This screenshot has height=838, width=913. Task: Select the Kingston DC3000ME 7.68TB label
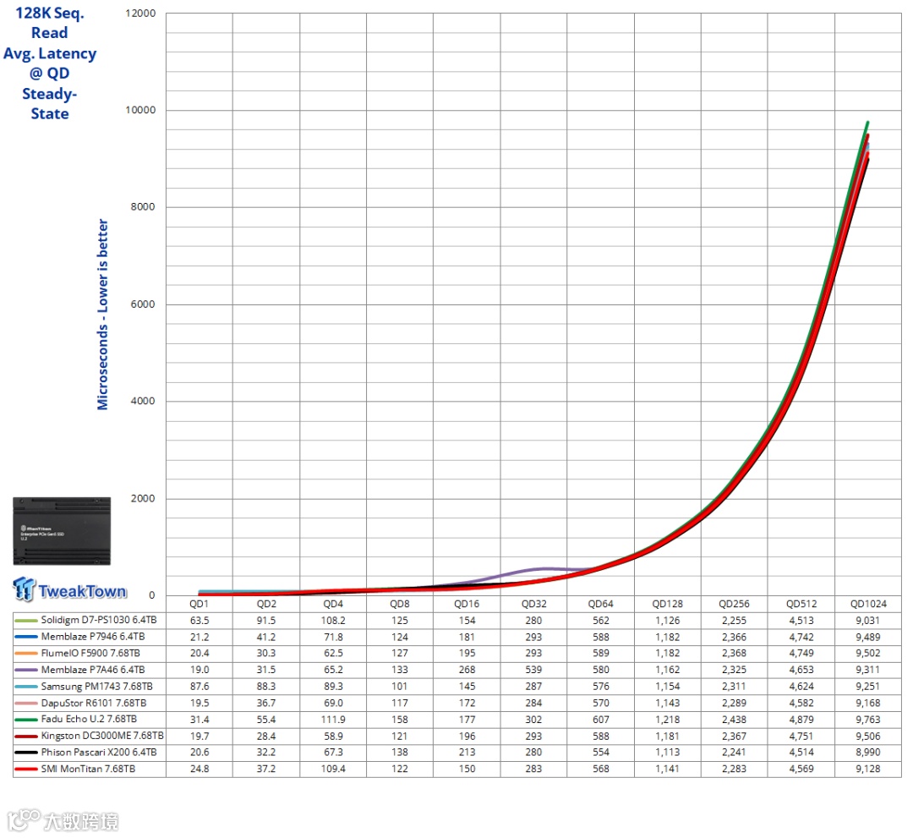102,736
